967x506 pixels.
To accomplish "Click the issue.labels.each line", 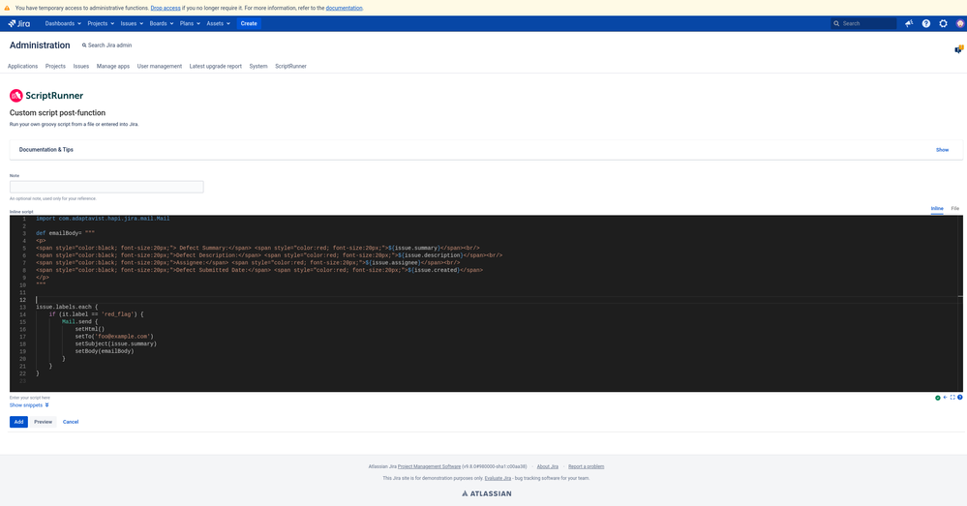I will [67, 307].
